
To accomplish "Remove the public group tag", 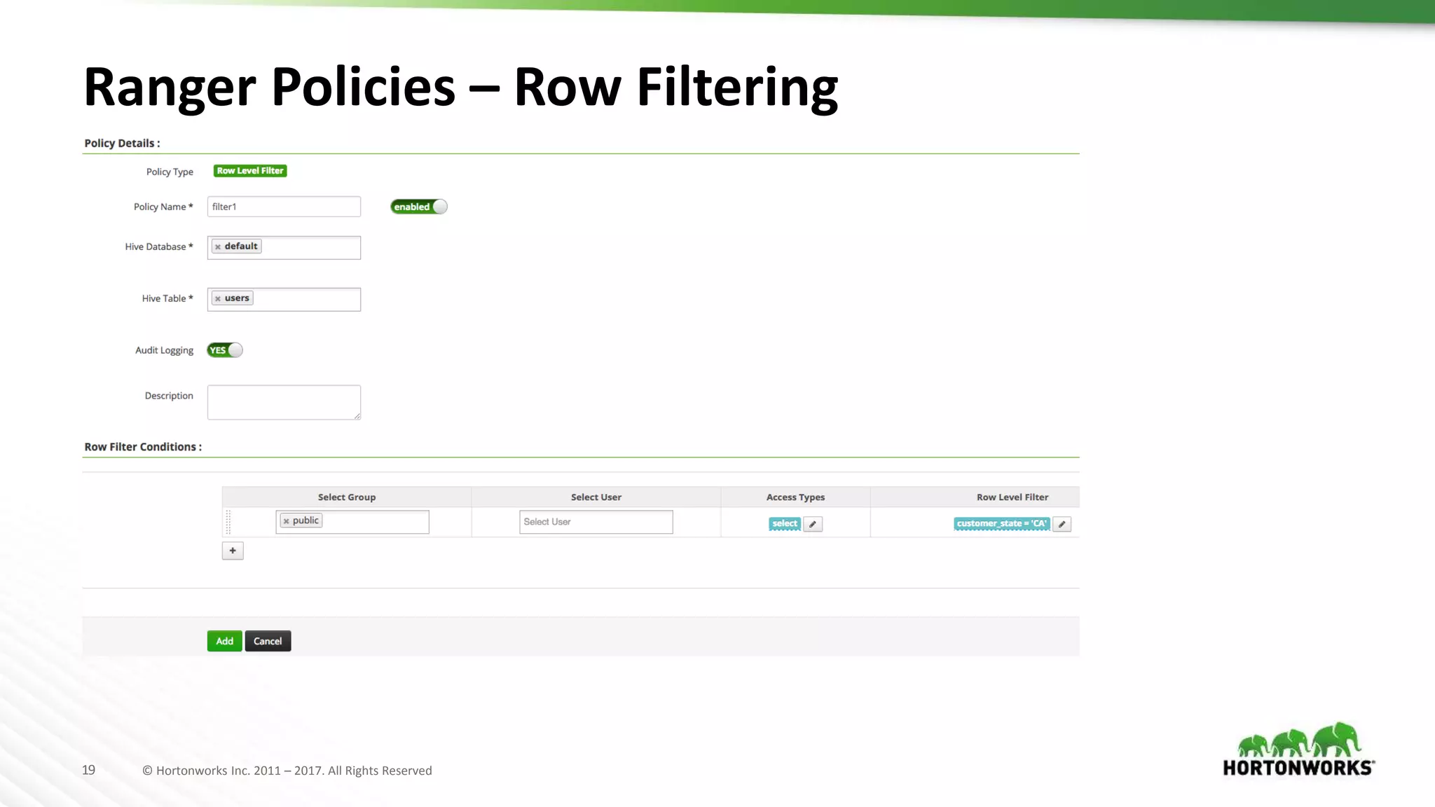I will 286,521.
